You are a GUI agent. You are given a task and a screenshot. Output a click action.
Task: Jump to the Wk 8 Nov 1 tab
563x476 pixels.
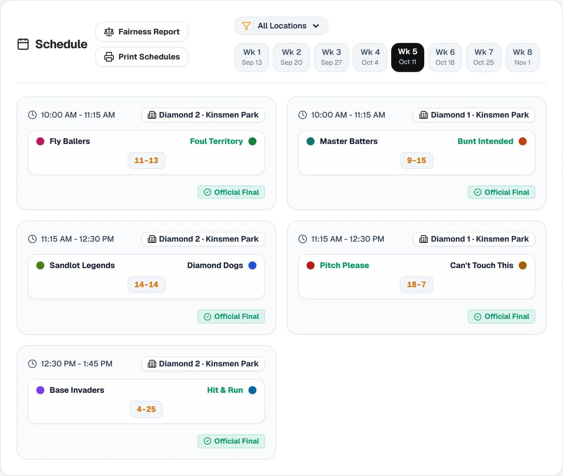click(x=523, y=57)
